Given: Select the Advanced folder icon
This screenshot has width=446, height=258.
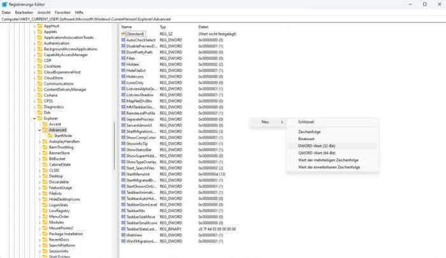Looking at the screenshot, I should [45, 130].
